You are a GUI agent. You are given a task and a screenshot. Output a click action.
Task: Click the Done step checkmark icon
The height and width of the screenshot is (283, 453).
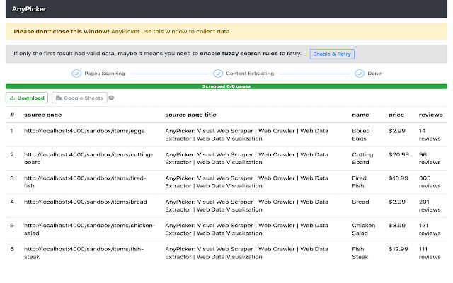(360, 74)
